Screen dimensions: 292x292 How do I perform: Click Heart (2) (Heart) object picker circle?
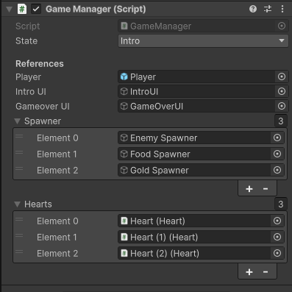(277, 253)
